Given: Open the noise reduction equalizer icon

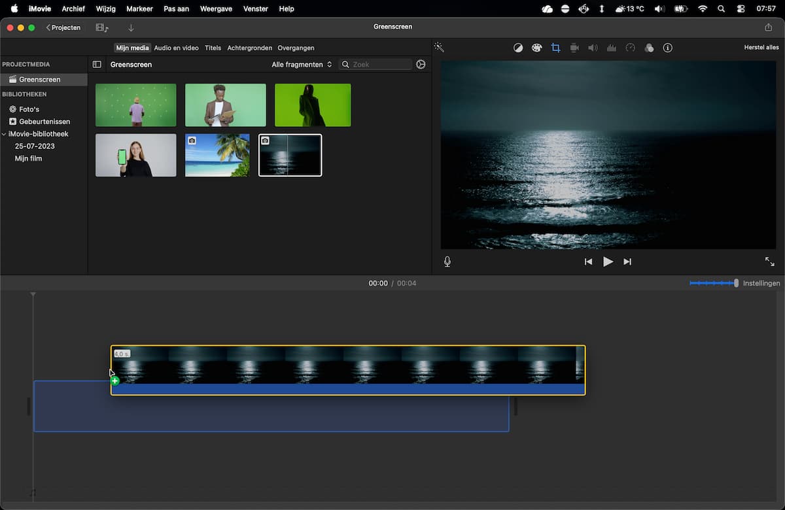Looking at the screenshot, I should coord(612,48).
